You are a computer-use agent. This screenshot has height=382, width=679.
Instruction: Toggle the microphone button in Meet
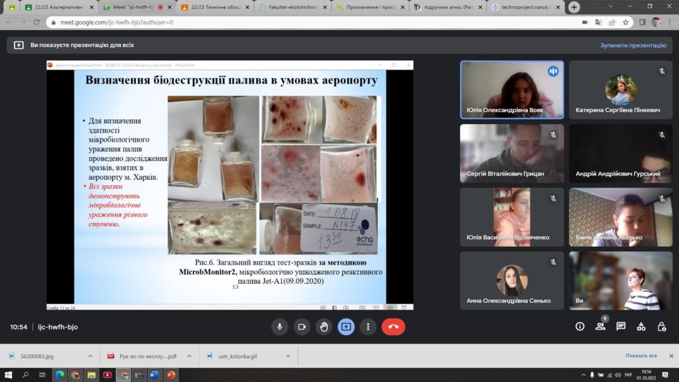pos(280,327)
